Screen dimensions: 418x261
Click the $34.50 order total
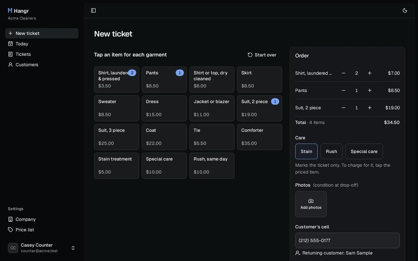[392, 122]
